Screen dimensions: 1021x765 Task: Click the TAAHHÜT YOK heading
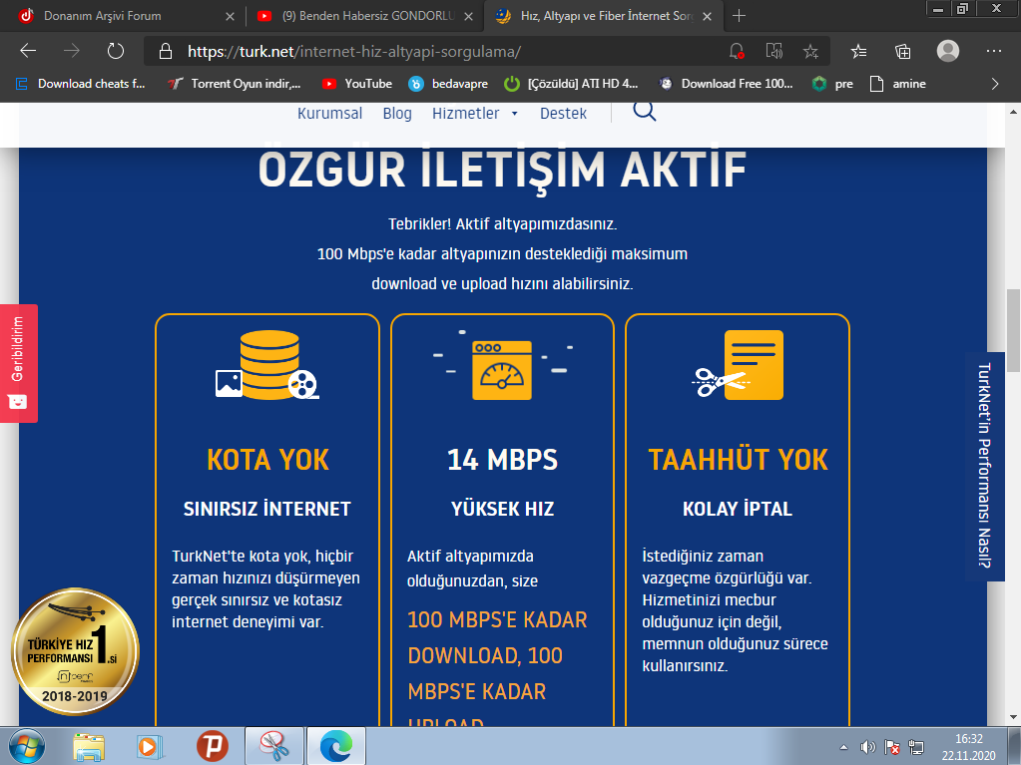(x=738, y=460)
